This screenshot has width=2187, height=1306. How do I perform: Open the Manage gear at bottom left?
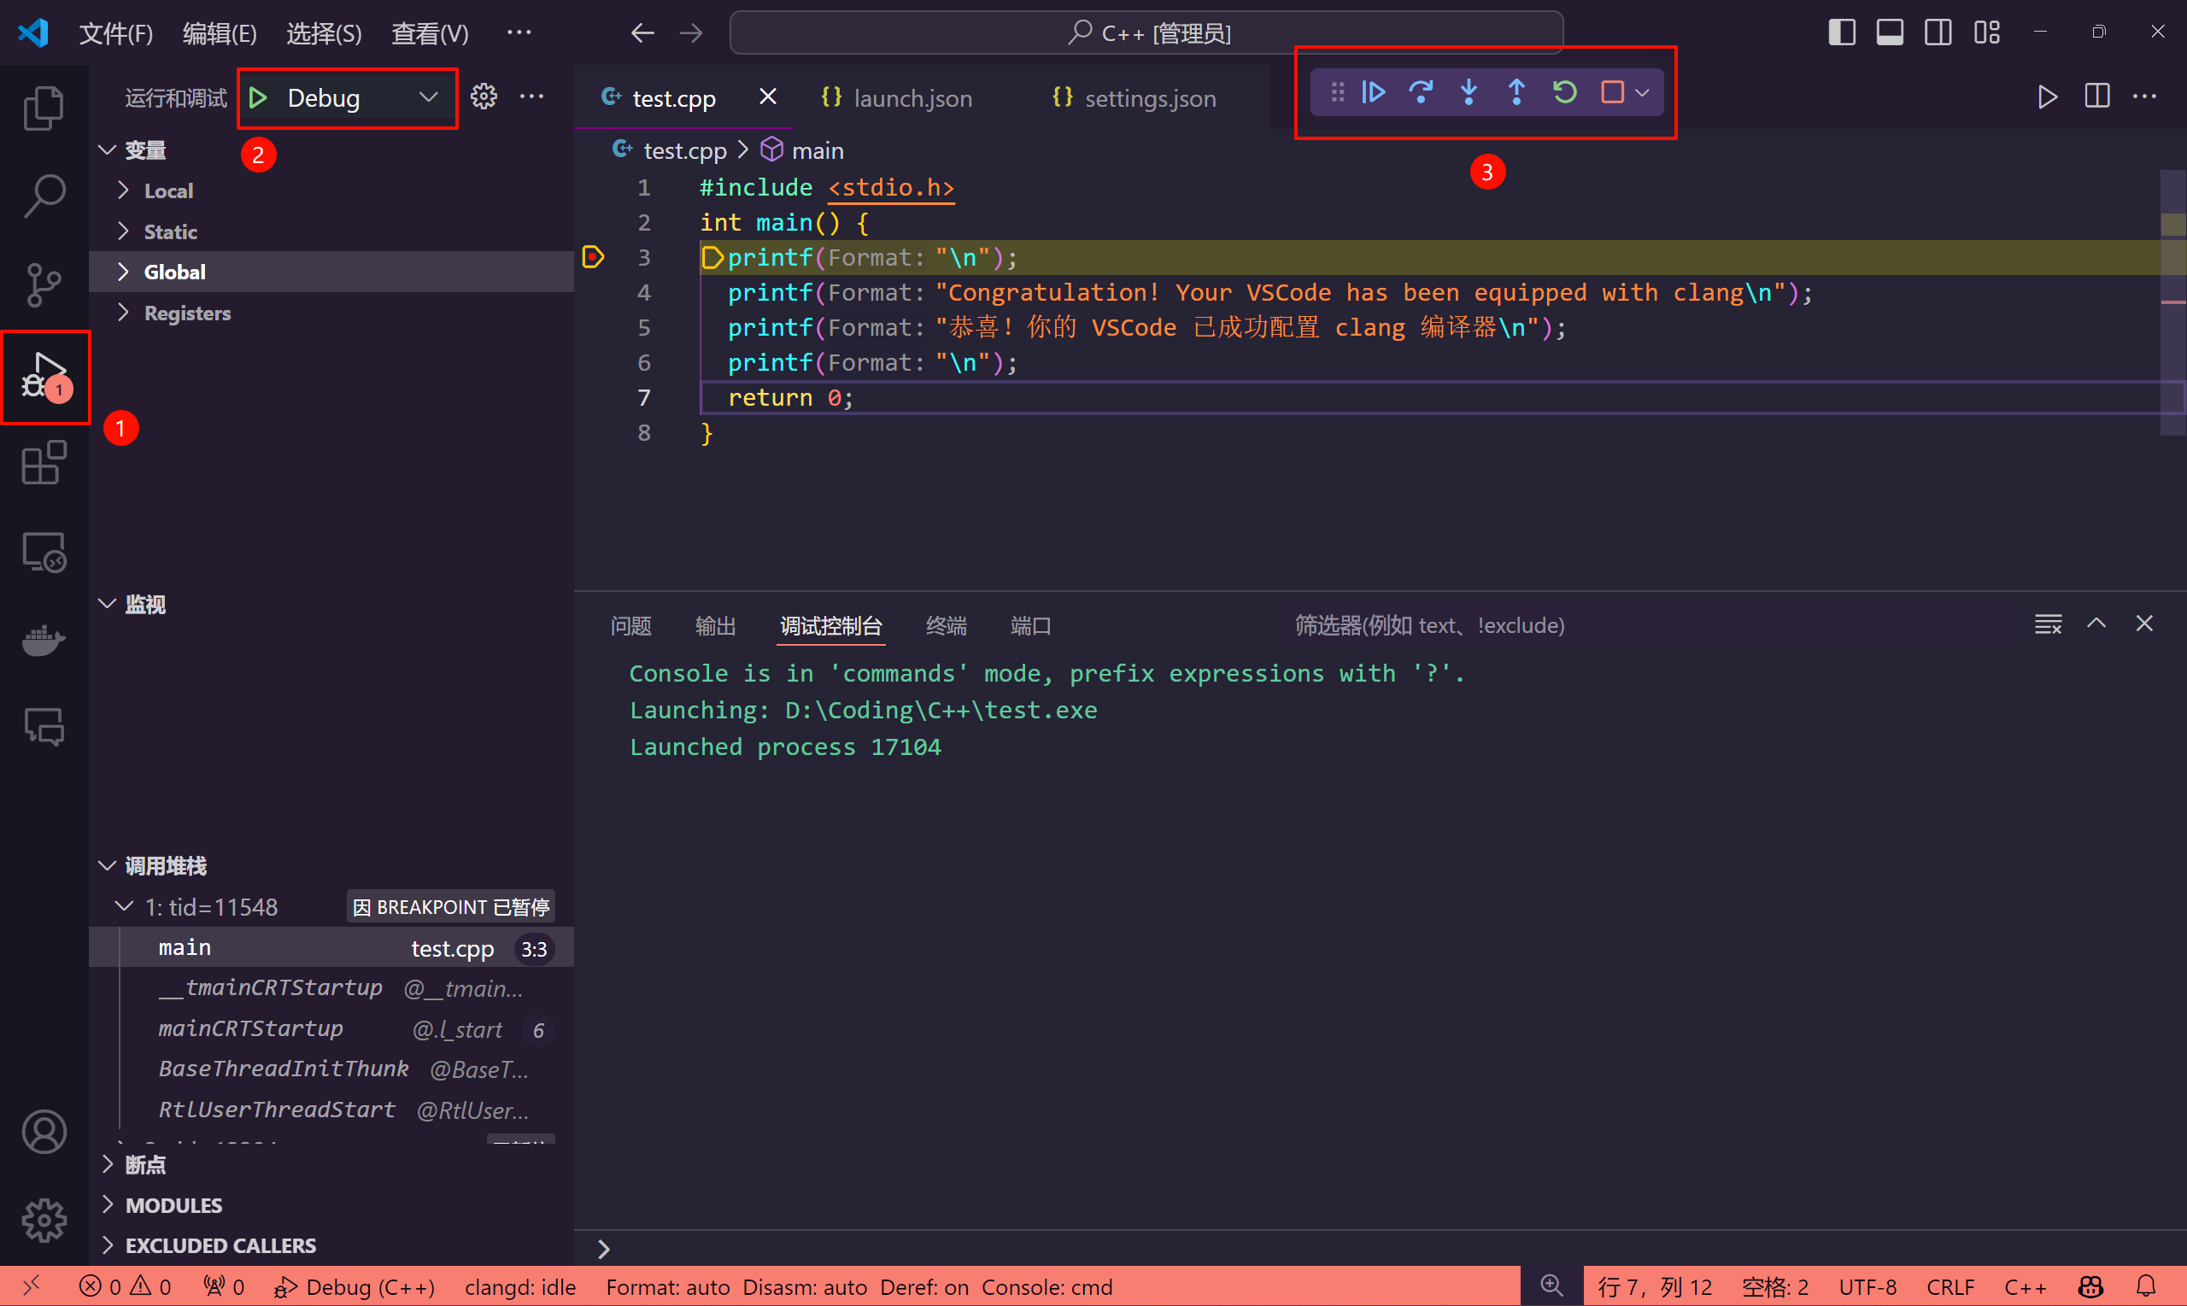point(44,1220)
